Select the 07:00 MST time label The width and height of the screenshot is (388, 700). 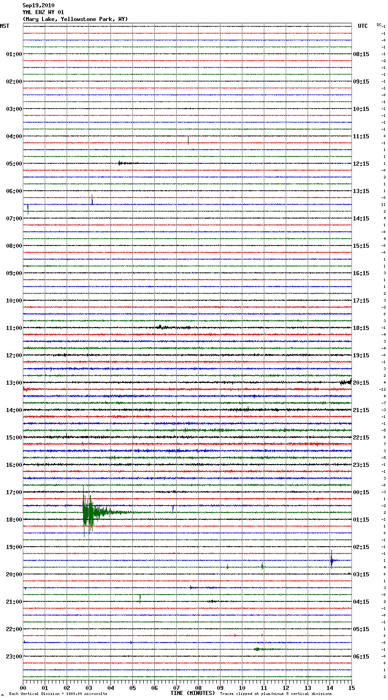14,219
